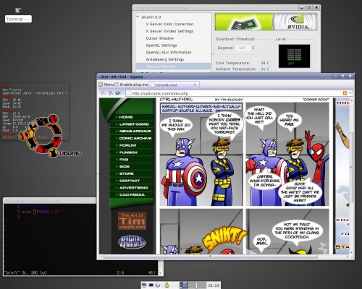Open the Opera Menu button

106,85
